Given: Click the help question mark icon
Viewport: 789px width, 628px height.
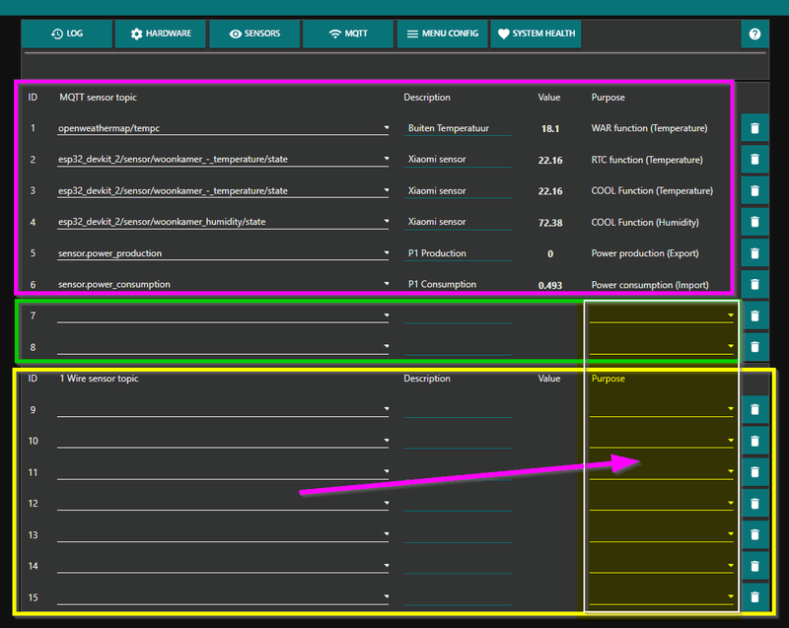Looking at the screenshot, I should (x=754, y=34).
